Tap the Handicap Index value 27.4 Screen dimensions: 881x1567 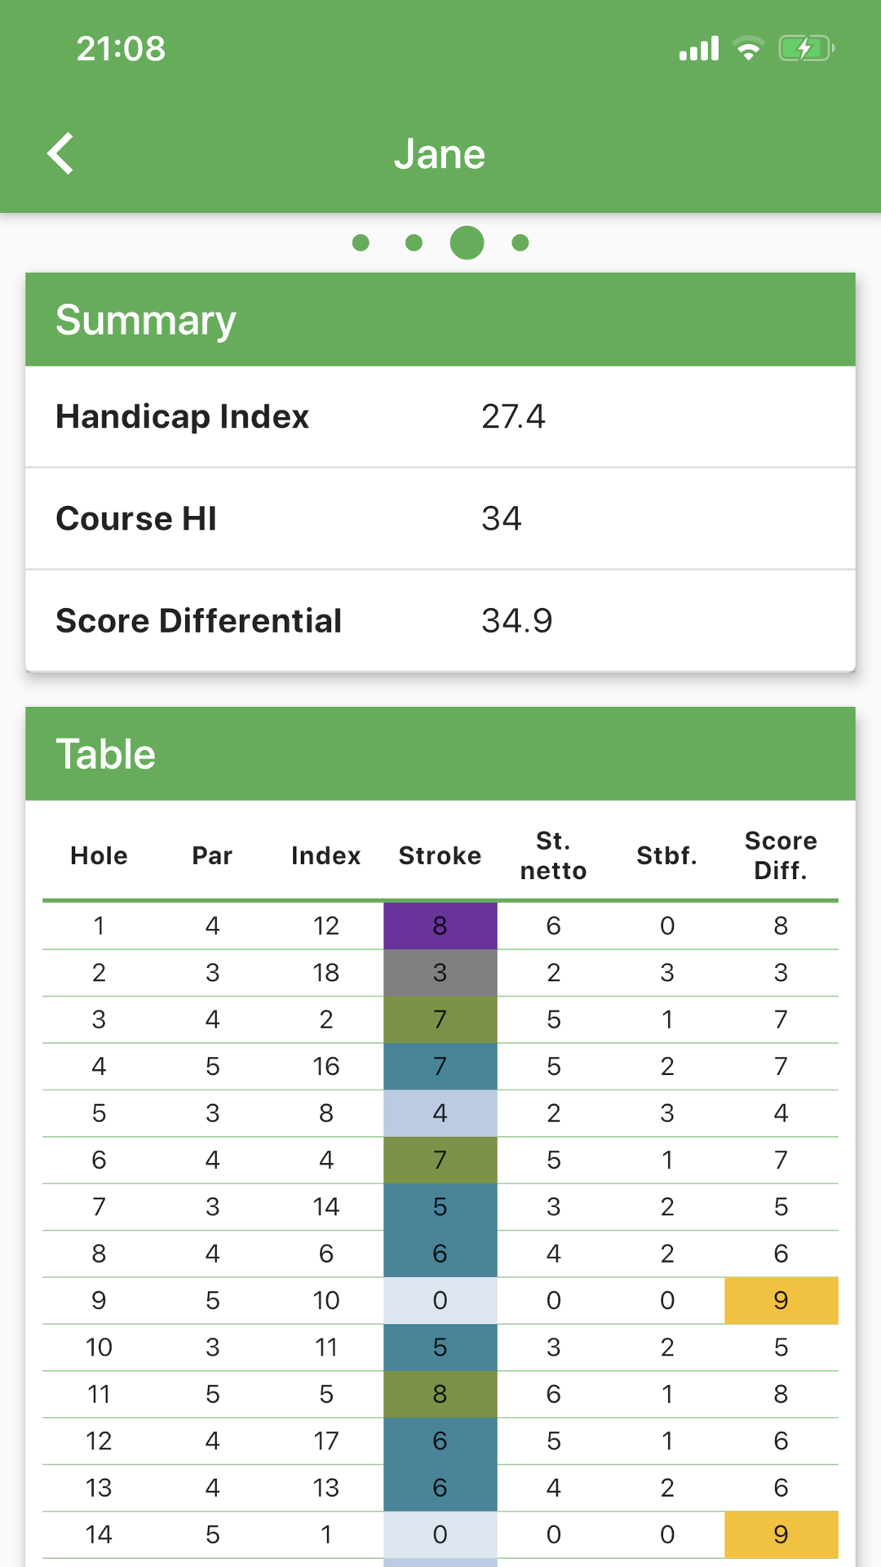point(513,417)
